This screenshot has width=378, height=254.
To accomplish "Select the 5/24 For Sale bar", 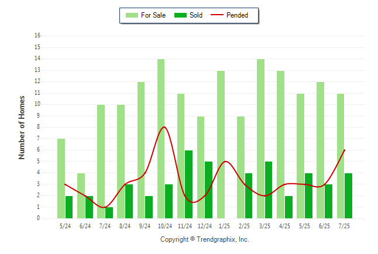I will tap(61, 179).
